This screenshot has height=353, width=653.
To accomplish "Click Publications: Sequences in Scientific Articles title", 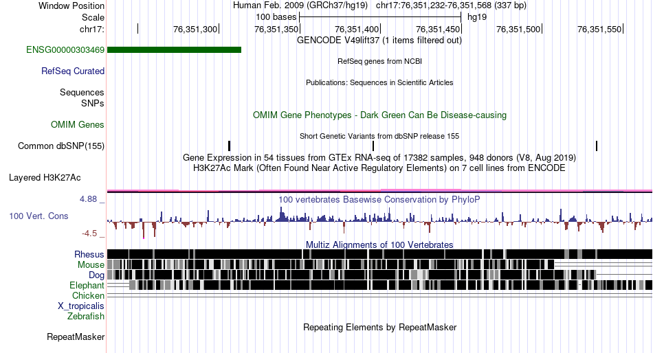I will coord(379,82).
